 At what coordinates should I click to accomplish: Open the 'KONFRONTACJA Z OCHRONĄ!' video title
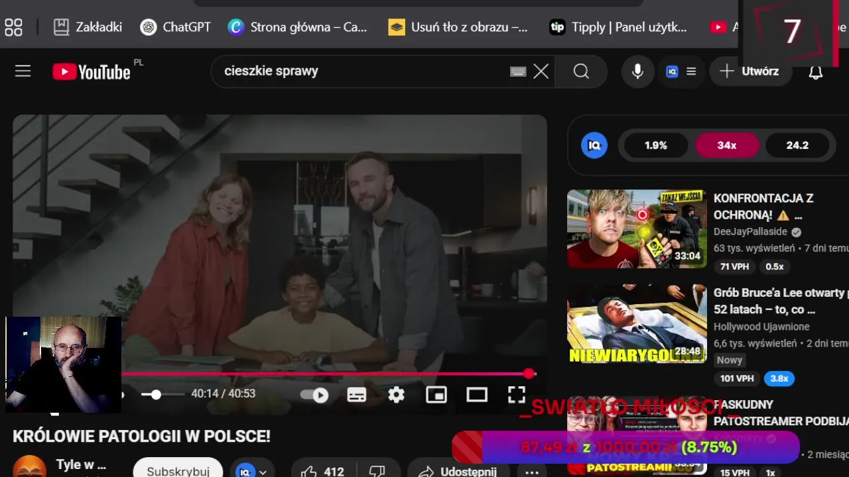tap(763, 207)
